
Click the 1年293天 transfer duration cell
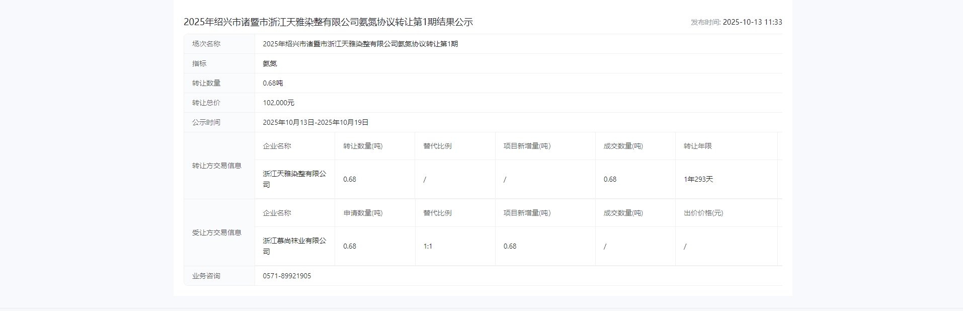pos(698,179)
